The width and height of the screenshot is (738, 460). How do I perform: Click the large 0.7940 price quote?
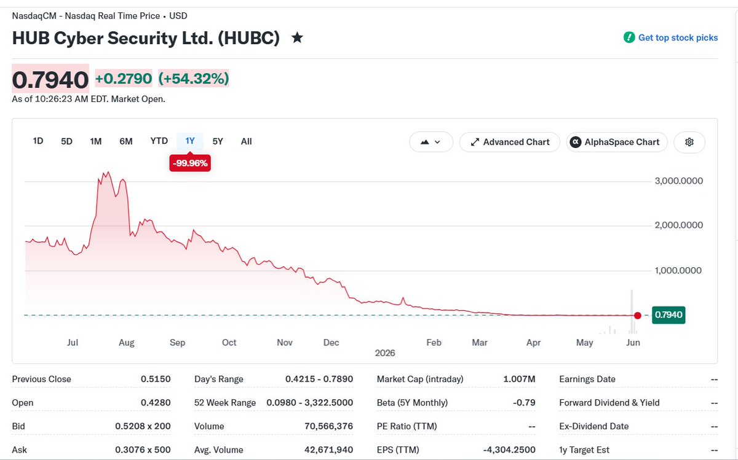click(x=50, y=79)
